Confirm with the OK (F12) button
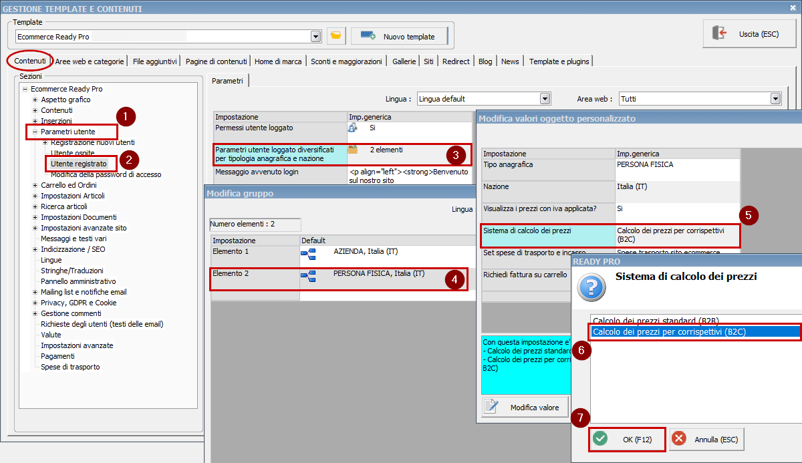Viewport: 802px width, 463px height. pyautogui.click(x=628, y=439)
